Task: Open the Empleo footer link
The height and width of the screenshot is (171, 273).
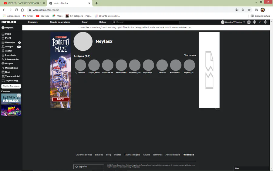Action: (x=99, y=155)
